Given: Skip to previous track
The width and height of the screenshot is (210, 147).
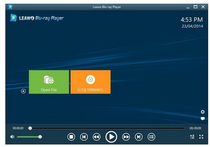Looking at the screenshot, I should coord(84,137).
